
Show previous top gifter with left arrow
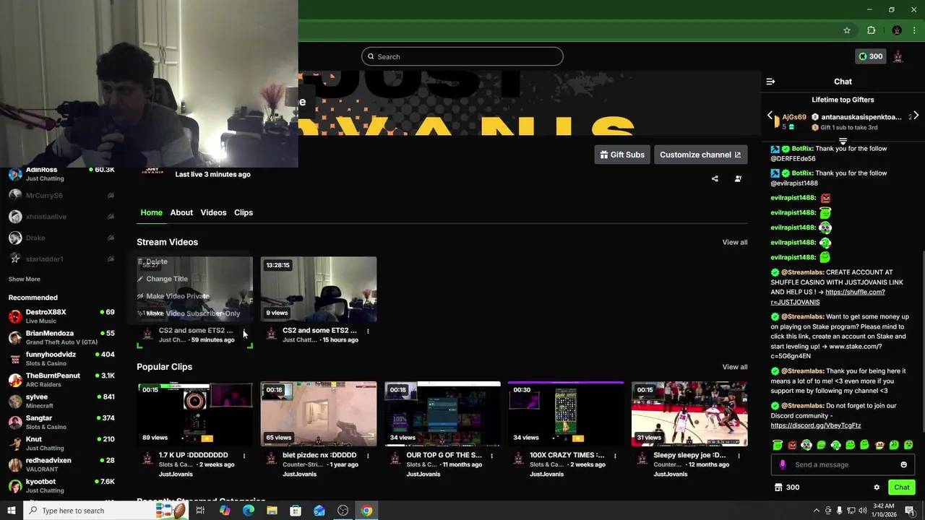[770, 116]
